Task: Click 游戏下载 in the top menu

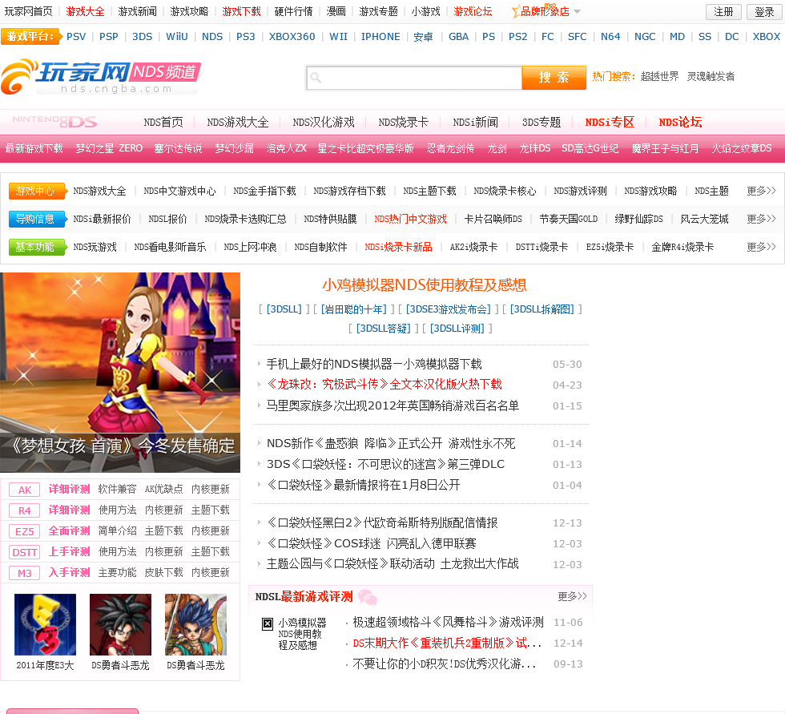Action: pyautogui.click(x=241, y=11)
